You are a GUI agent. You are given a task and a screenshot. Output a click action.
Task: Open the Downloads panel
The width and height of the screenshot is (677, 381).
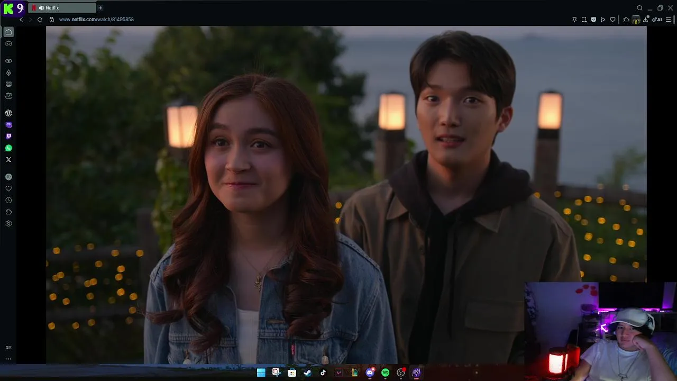click(646, 20)
